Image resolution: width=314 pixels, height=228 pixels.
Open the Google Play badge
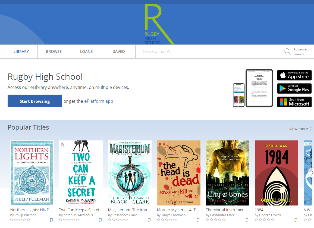(294, 89)
